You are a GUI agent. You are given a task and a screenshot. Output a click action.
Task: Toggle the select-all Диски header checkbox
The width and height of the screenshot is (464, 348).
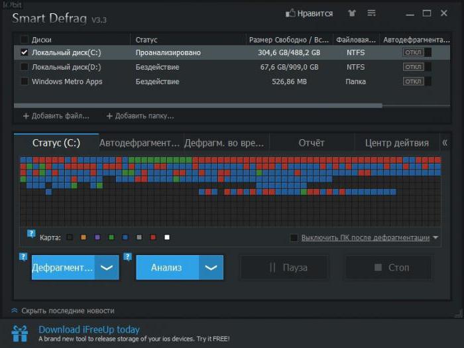tap(25, 39)
